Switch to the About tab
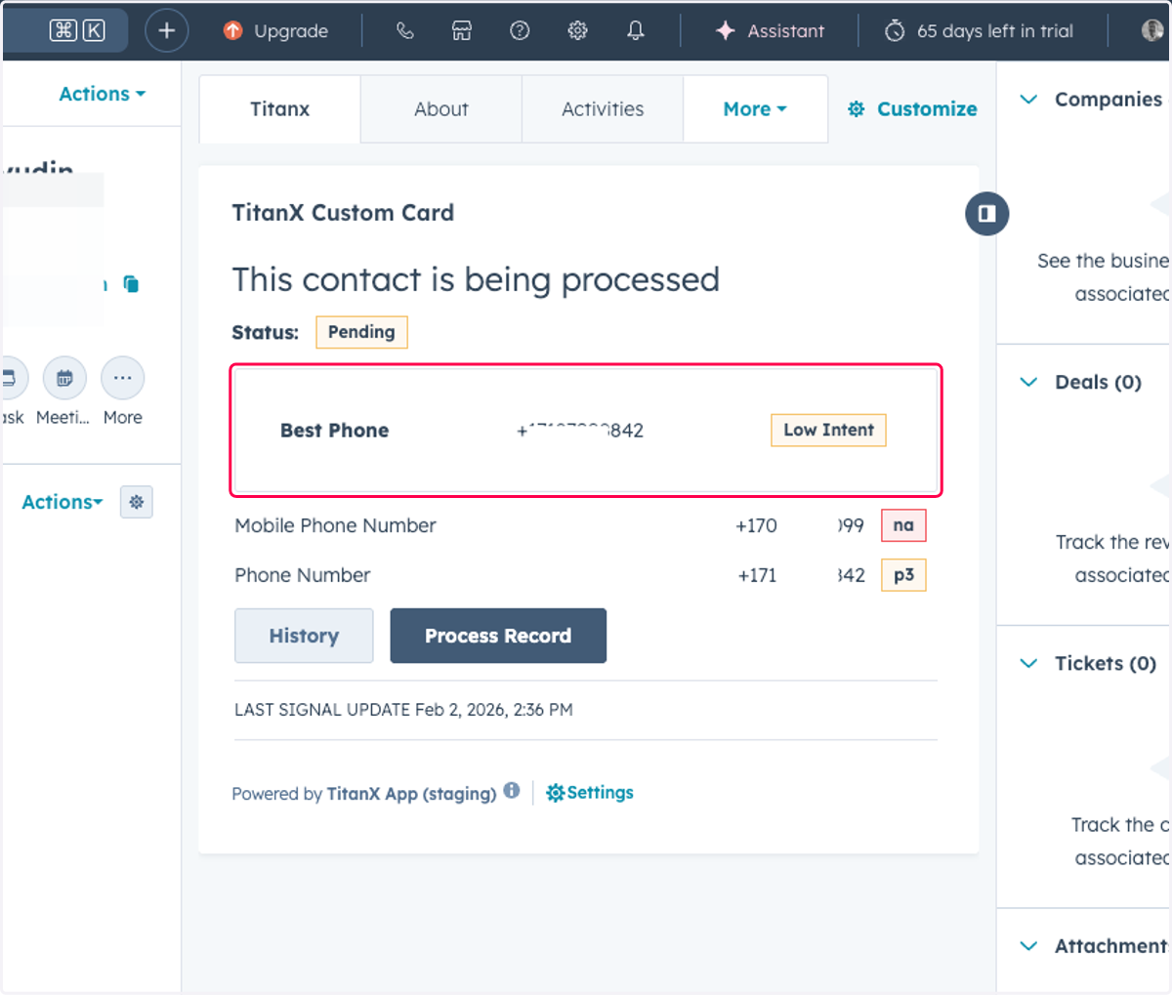 (x=441, y=109)
